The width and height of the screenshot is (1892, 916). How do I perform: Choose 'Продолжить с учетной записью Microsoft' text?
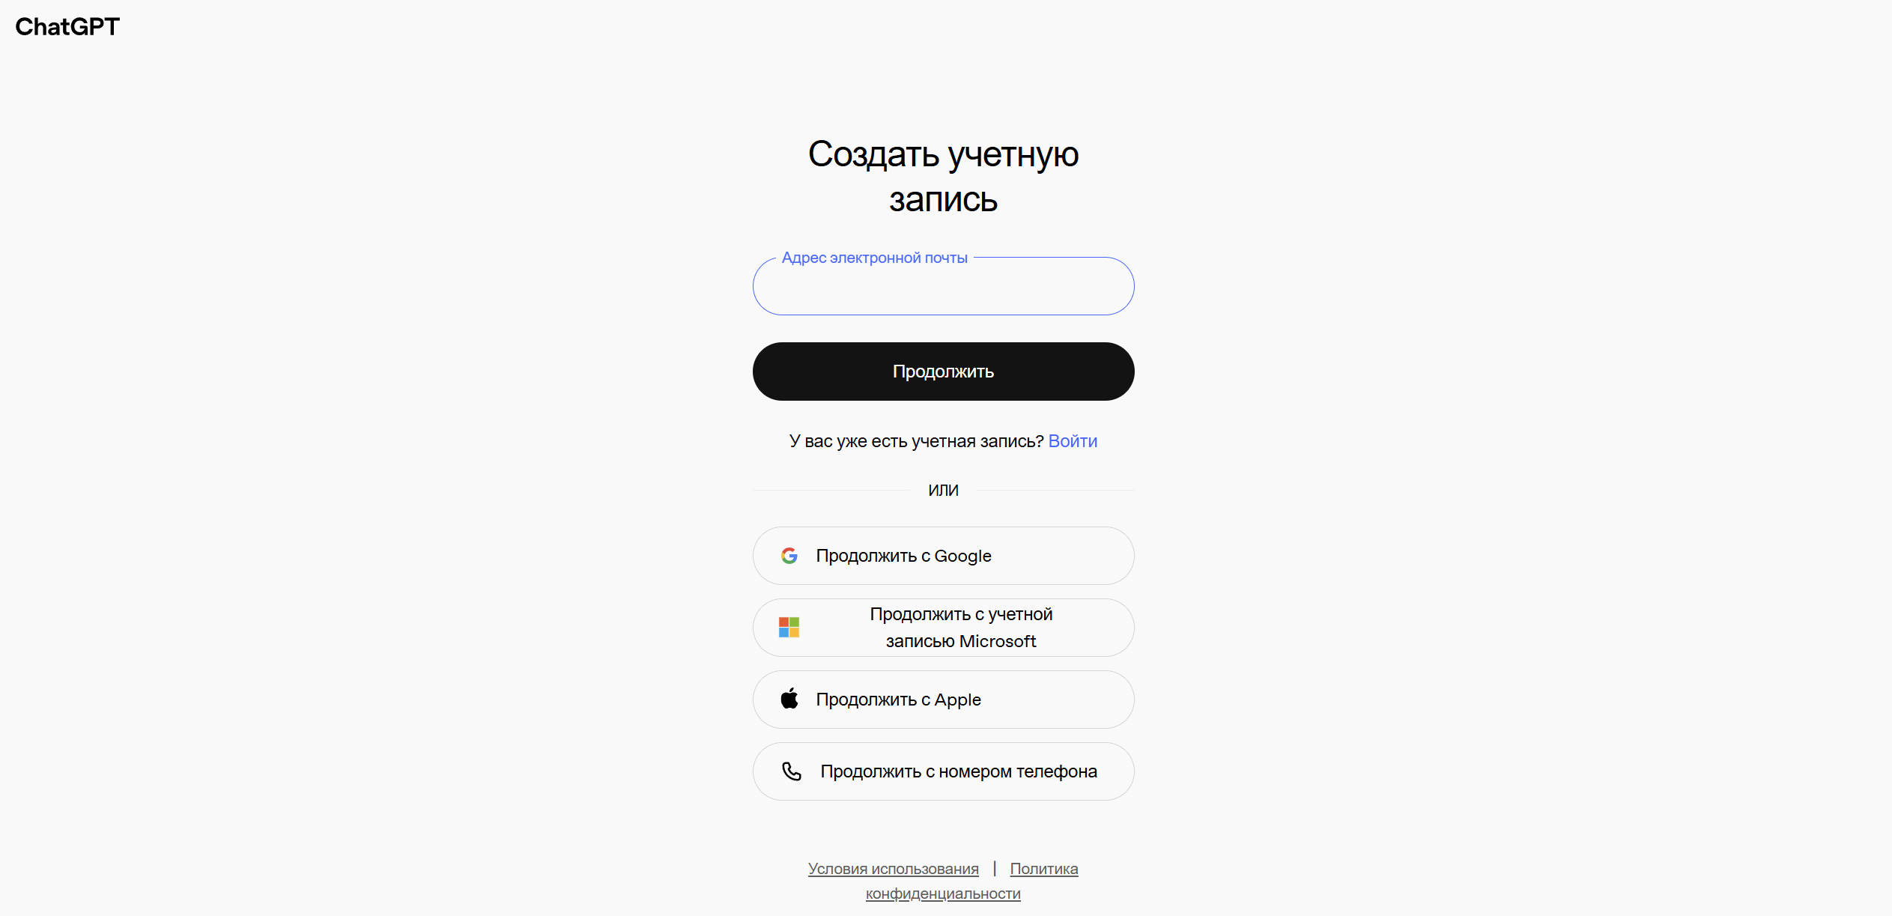click(961, 628)
